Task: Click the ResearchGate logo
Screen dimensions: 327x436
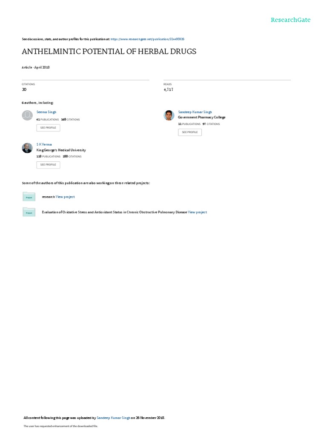Action: tap(290, 20)
